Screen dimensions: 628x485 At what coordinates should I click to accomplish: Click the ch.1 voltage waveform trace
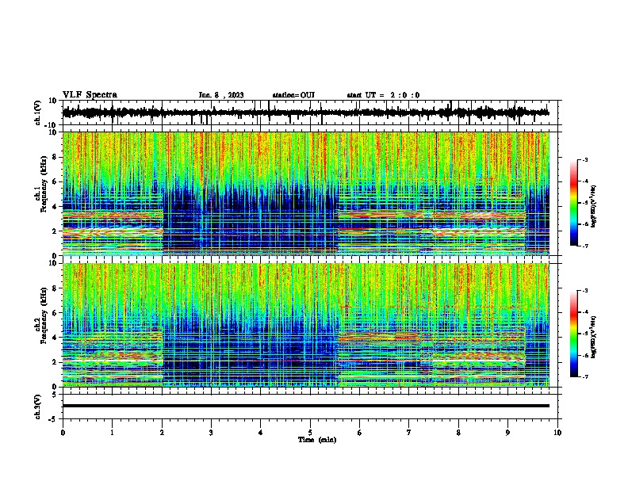(x=305, y=113)
